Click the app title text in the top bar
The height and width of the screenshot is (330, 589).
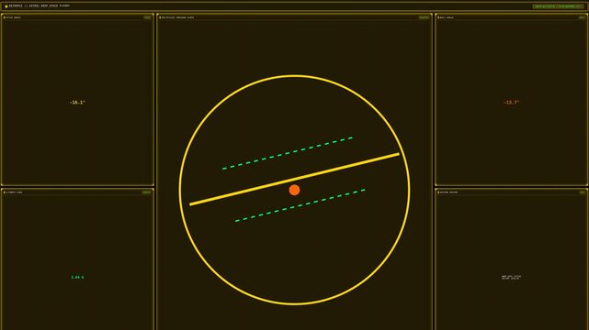click(x=40, y=6)
